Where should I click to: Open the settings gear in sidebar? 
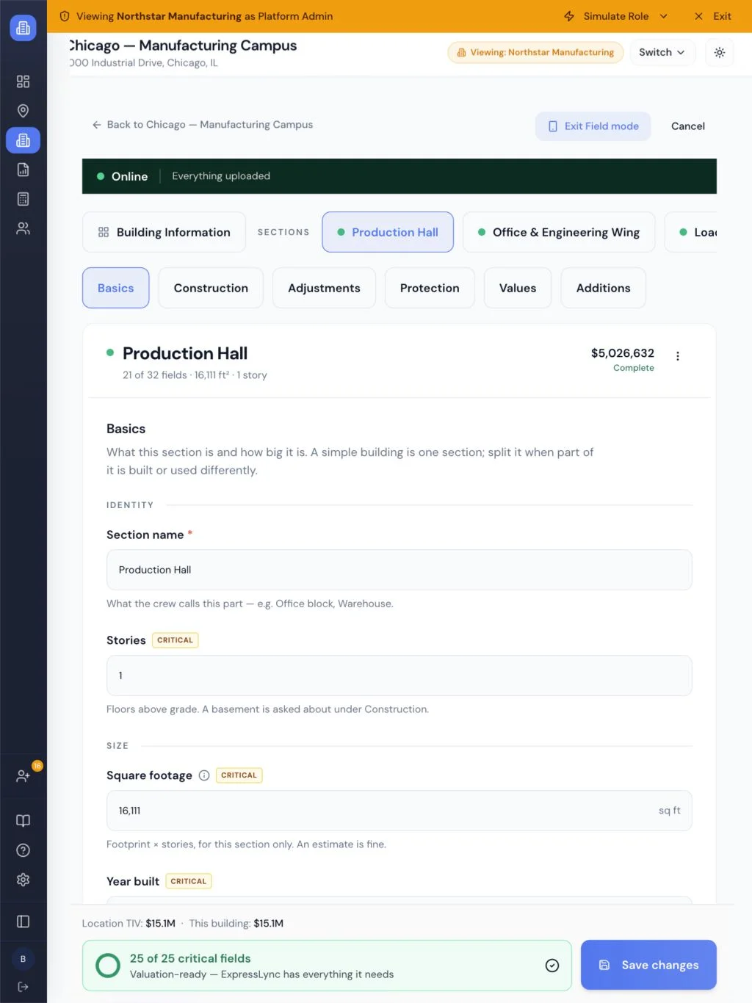pyautogui.click(x=23, y=880)
